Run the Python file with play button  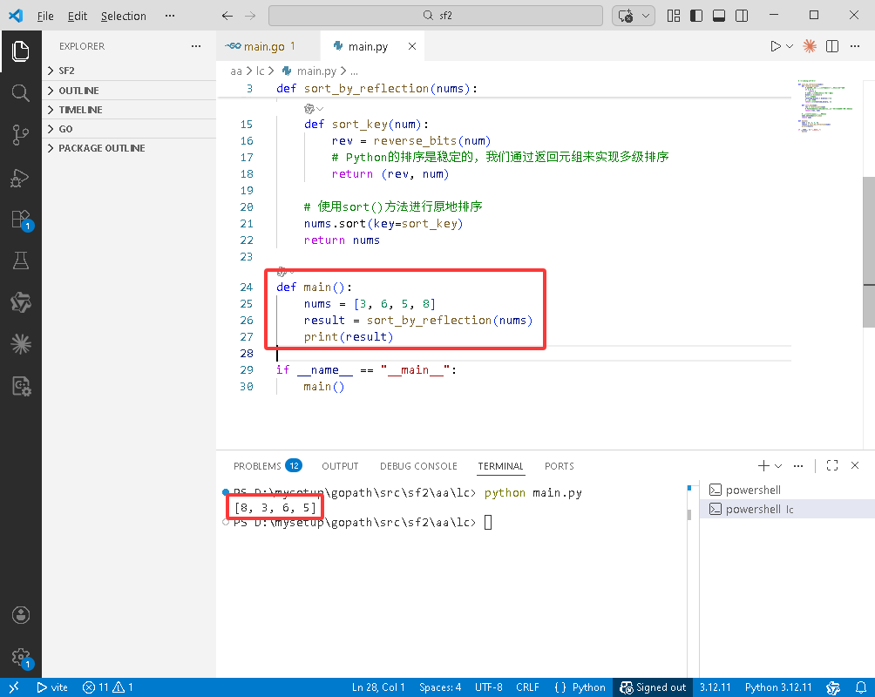point(775,46)
